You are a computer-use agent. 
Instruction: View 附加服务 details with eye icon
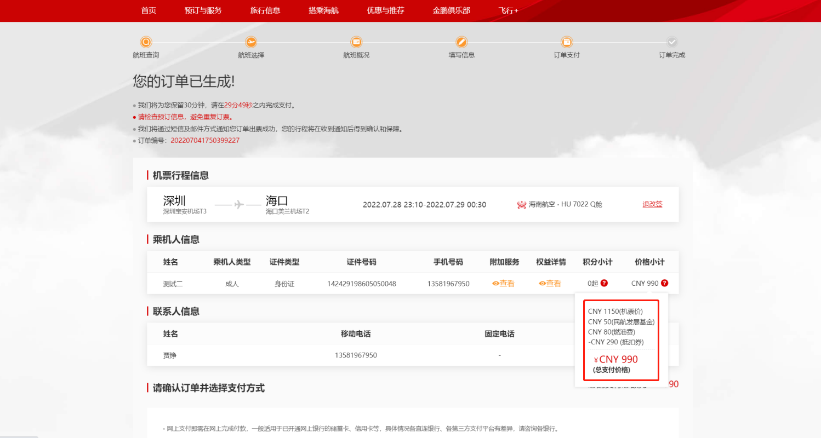[504, 284]
